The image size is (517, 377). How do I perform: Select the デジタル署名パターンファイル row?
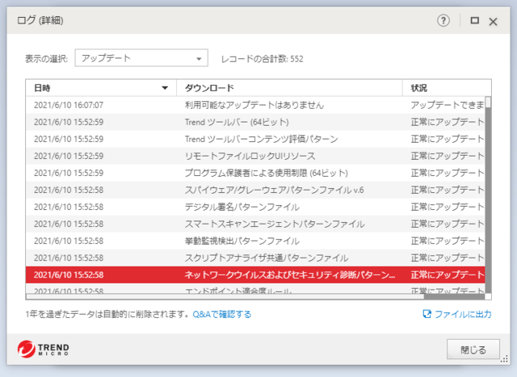tap(255, 207)
